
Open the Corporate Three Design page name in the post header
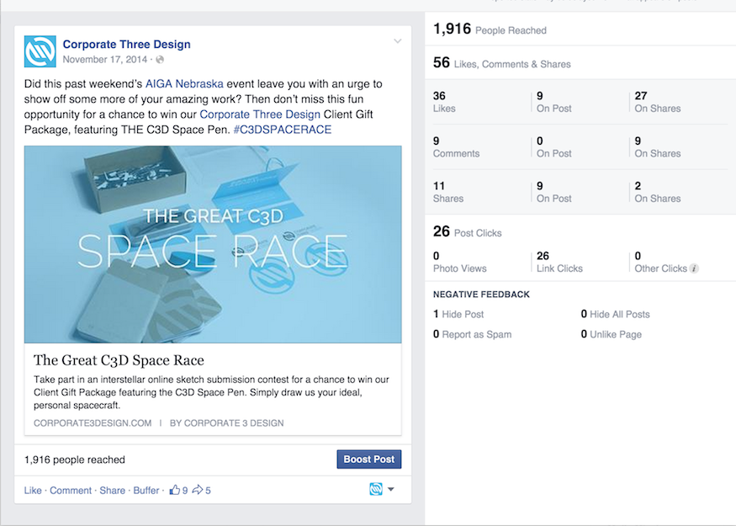(x=127, y=44)
